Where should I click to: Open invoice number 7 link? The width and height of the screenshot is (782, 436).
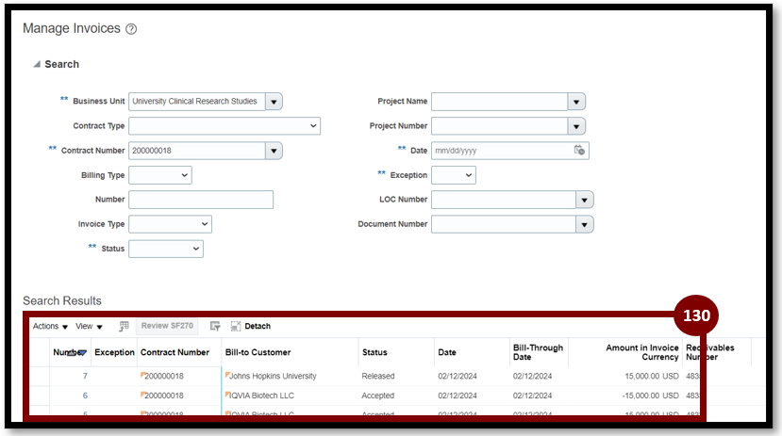coord(85,377)
